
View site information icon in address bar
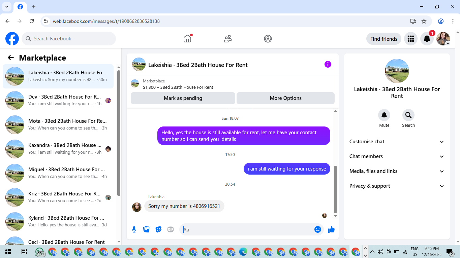point(46,21)
